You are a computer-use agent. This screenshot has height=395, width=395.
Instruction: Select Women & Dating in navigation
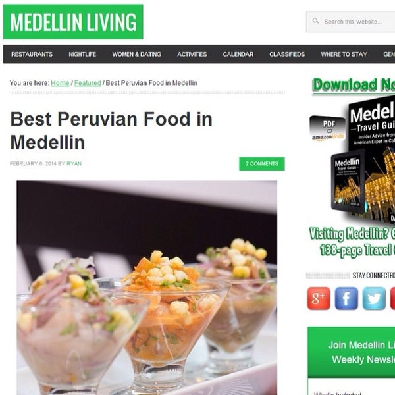tap(136, 54)
